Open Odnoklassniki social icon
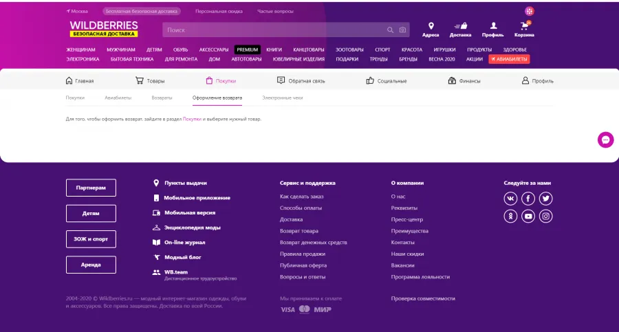Image resolution: width=619 pixels, height=332 pixels. 510,217
